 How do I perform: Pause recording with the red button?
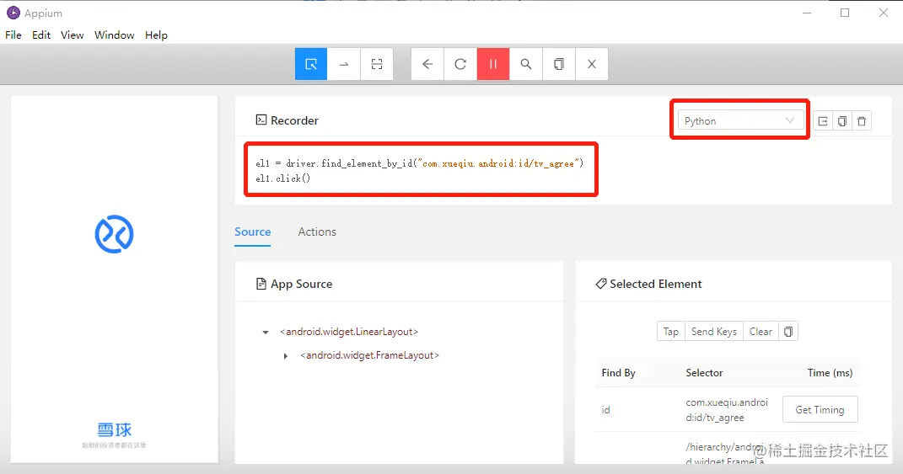click(x=493, y=64)
